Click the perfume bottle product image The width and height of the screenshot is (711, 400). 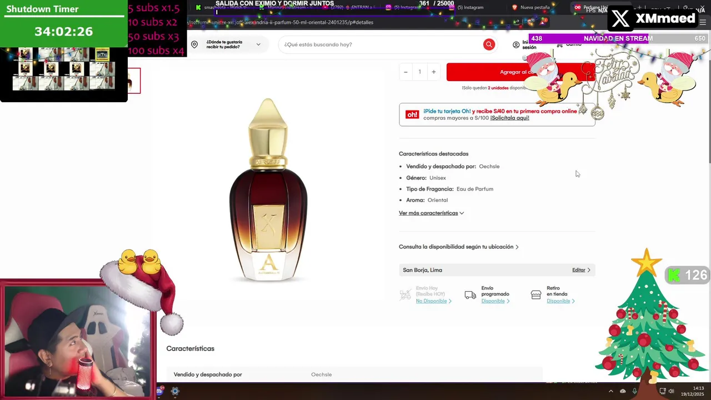click(x=268, y=190)
